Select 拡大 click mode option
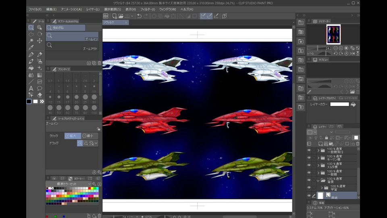Viewport: 387px width, 218px height. (73, 136)
